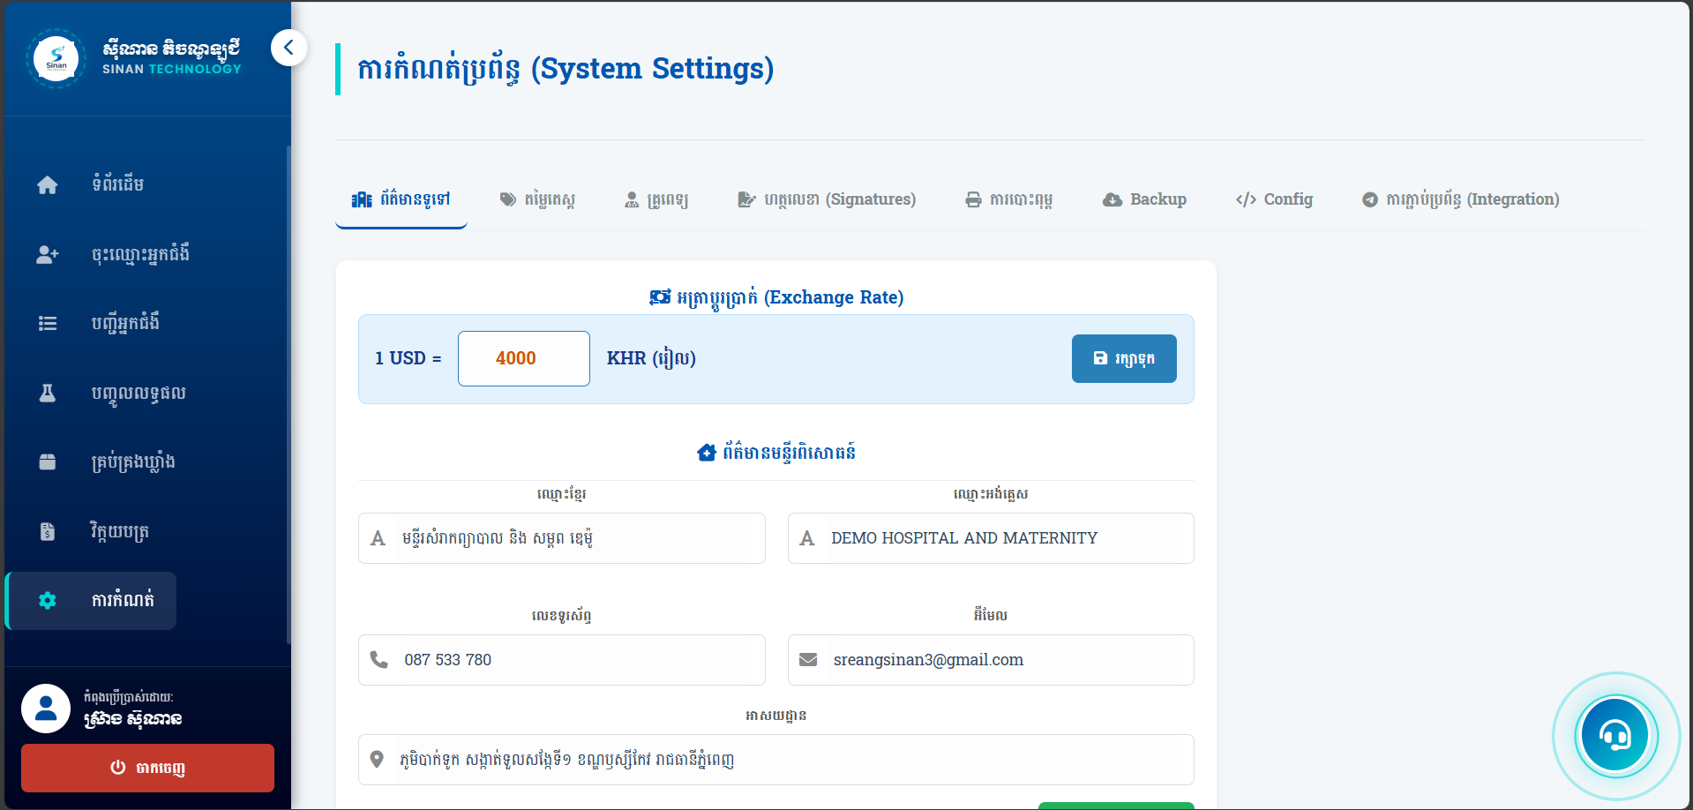This screenshot has height=810, width=1693.
Task: Click the settings gear icon in sidebar
Action: click(x=48, y=601)
